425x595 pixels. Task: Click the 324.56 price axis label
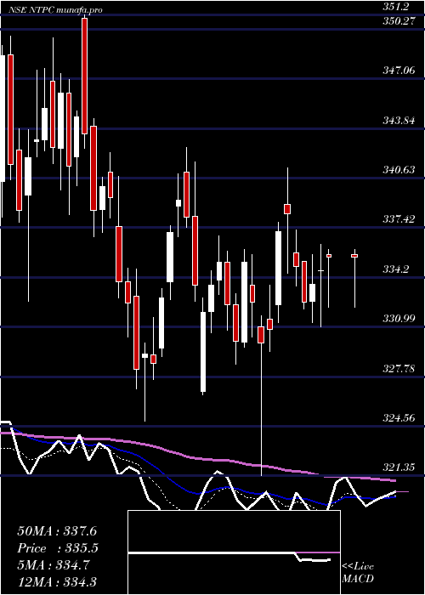coord(399,418)
